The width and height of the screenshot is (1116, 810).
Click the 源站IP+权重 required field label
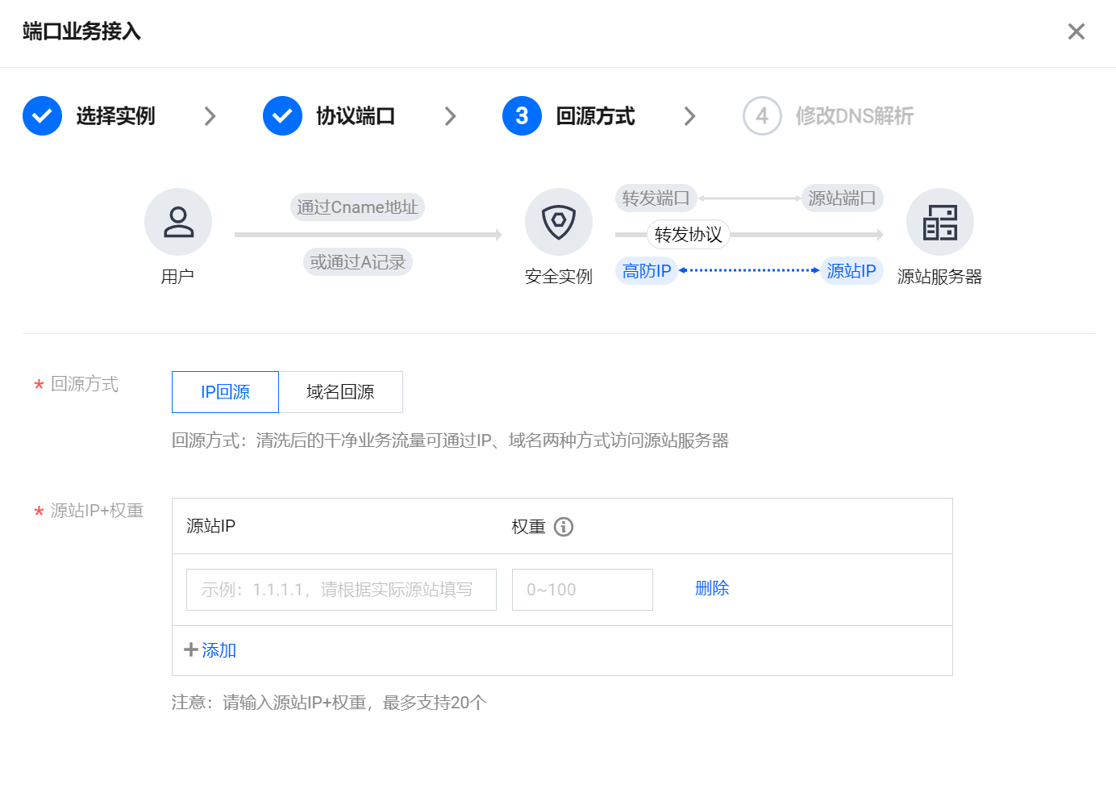[x=97, y=511]
